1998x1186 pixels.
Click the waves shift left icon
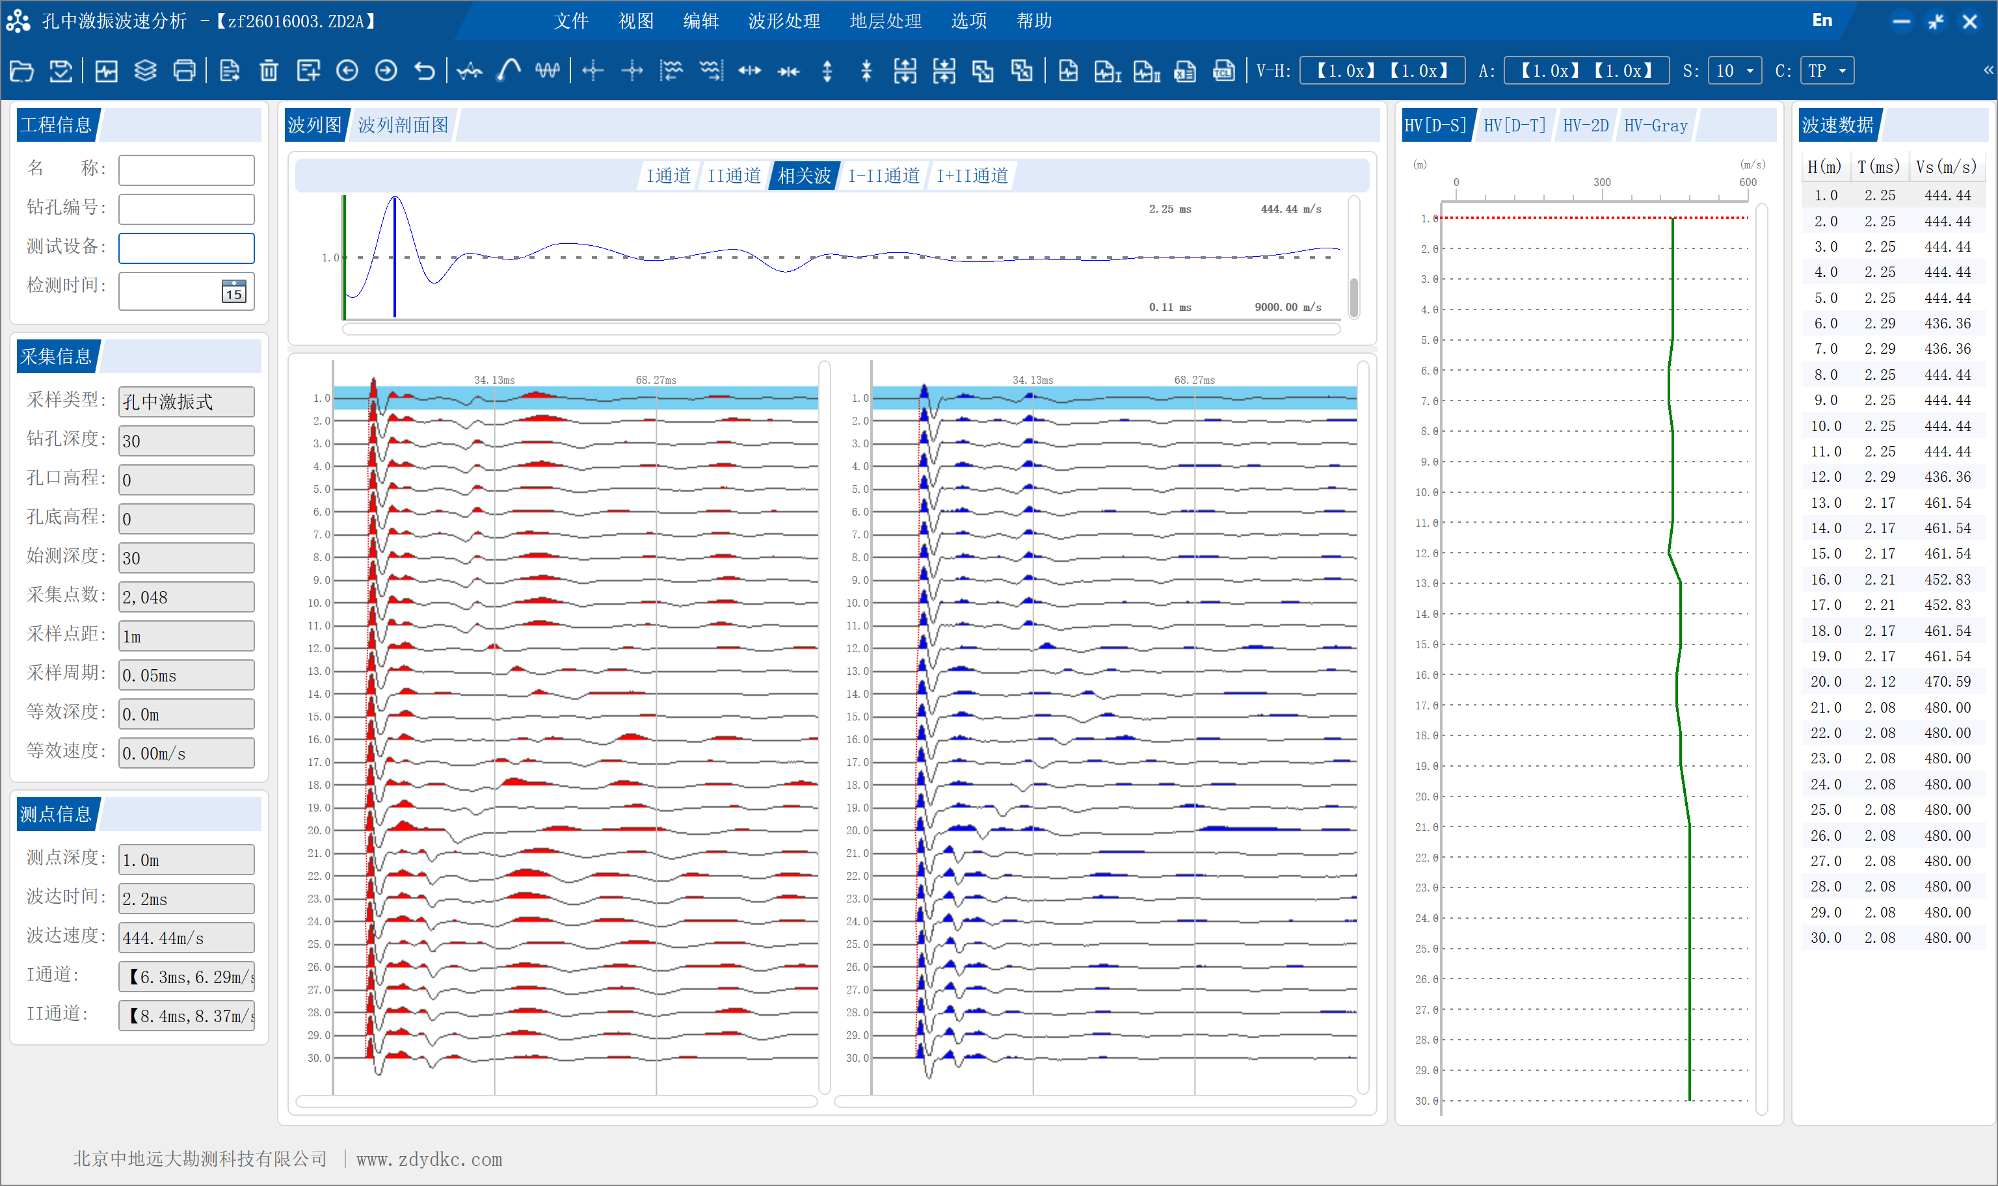671,71
